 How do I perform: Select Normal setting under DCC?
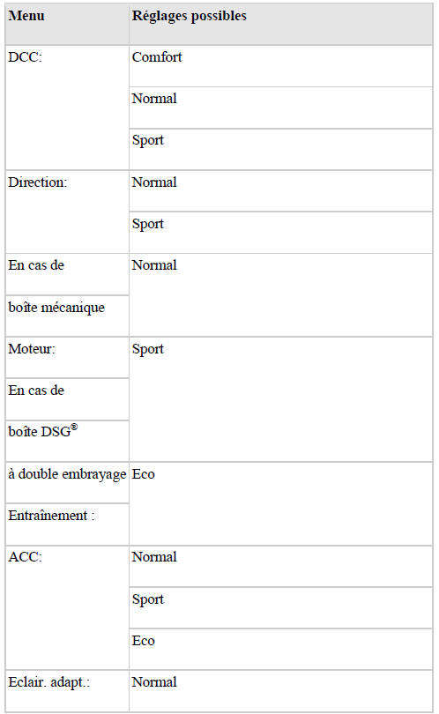280,108
